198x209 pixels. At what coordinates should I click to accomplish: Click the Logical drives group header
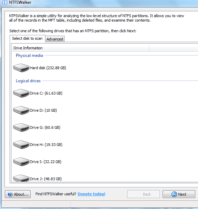pos(28,81)
